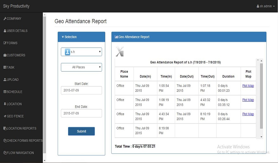Click report table scrollbar down arrow
Image resolution: width=278 pixels, height=163 pixels.
pyautogui.click(x=261, y=137)
